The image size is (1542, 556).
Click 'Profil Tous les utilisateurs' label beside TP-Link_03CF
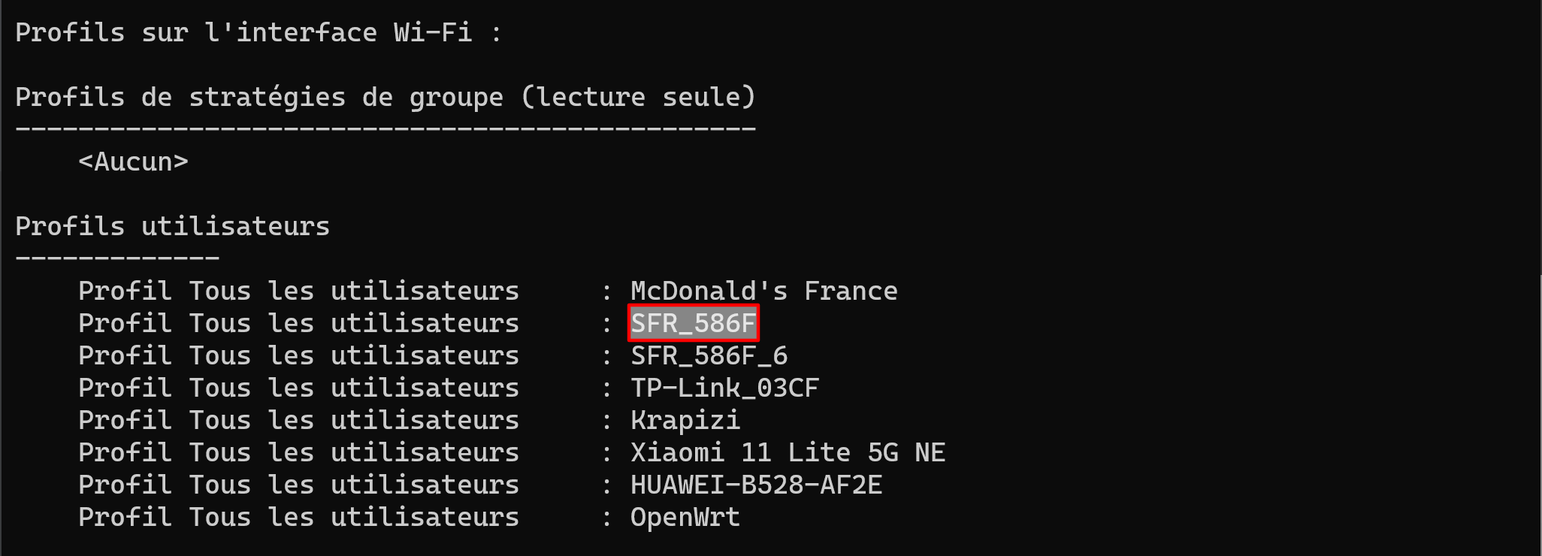point(298,388)
